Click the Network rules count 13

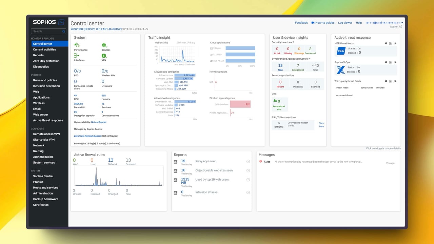[111, 160]
